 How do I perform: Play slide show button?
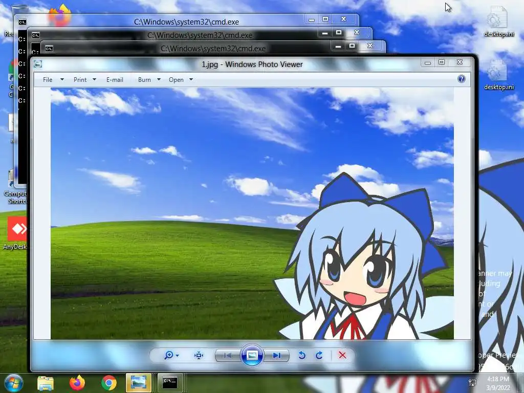point(252,355)
